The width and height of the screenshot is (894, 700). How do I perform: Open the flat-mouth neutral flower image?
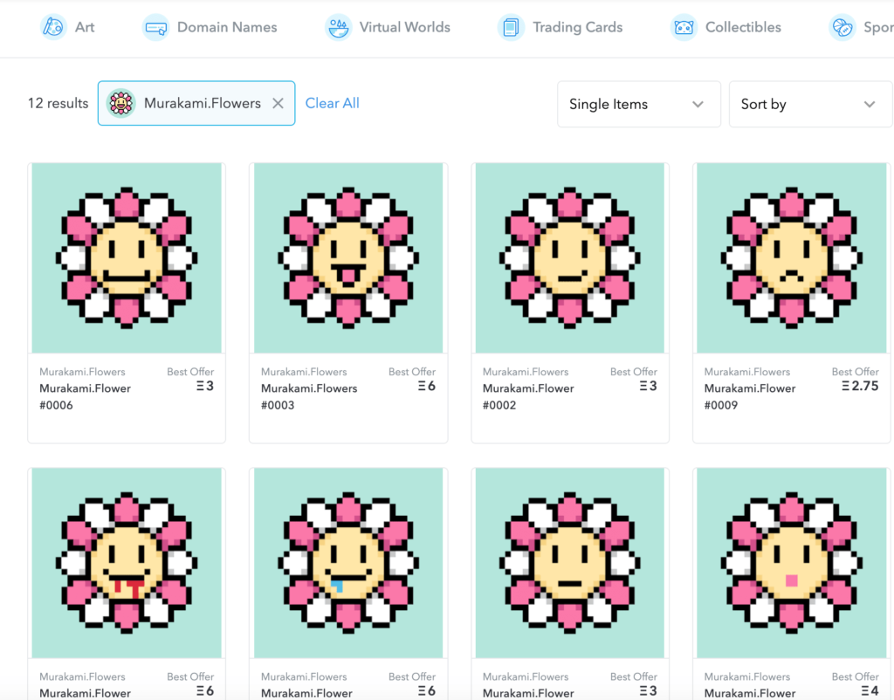[569, 563]
